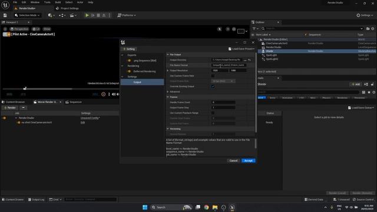Viewport: 377px width, 212px height.
Task: Enable Use Custom Frame Rate checkbox
Action: pyautogui.click(x=213, y=76)
